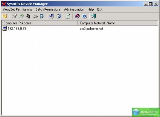The image size is (160, 117).
Task: Click the ws2.mshome.net network name
Action: (91, 29)
